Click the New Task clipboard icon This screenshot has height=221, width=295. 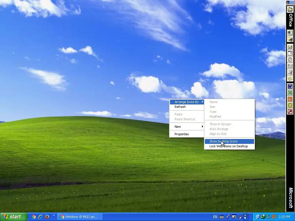pyautogui.click(x=290, y=60)
